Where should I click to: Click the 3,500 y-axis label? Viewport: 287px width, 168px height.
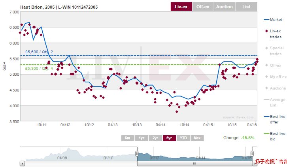click(x=14, y=121)
